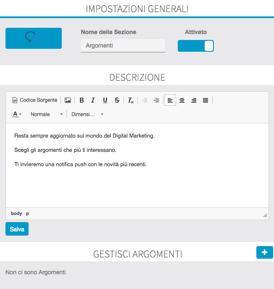Expand the Dimensione font size dropdown

(x=87, y=114)
